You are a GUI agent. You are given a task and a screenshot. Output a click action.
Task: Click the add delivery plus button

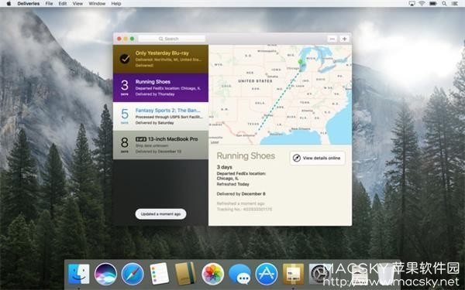coord(344,39)
